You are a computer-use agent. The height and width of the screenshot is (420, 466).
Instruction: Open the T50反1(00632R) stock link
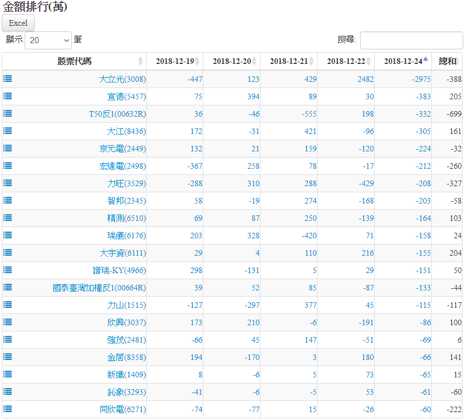tap(117, 114)
